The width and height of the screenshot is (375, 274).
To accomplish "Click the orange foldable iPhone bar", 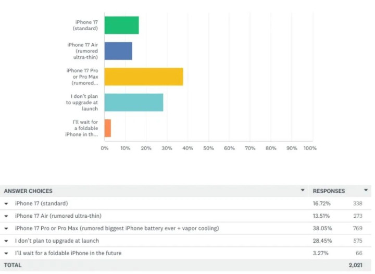I will [x=108, y=128].
